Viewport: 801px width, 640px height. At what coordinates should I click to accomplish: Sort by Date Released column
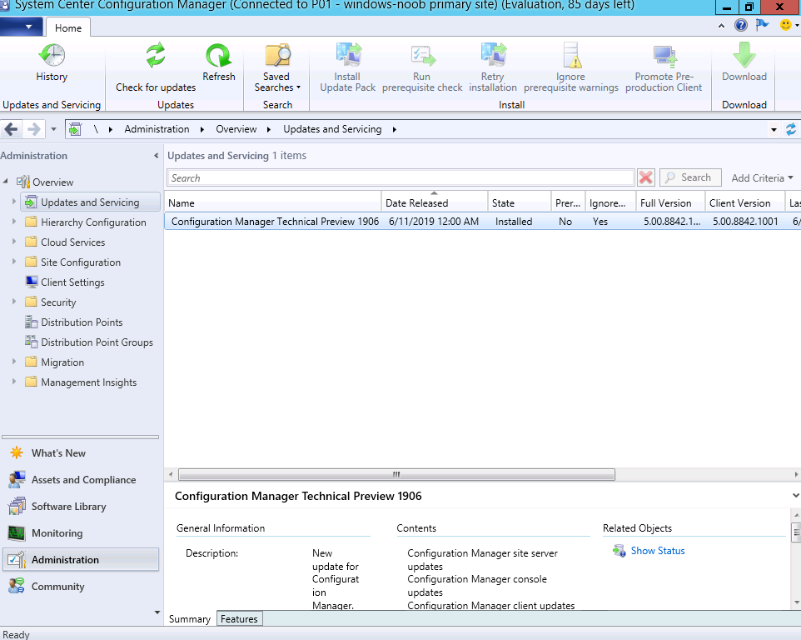pos(434,203)
